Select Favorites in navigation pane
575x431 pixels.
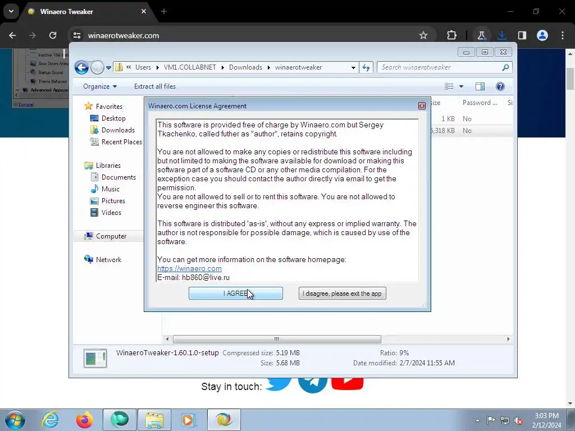coord(109,106)
